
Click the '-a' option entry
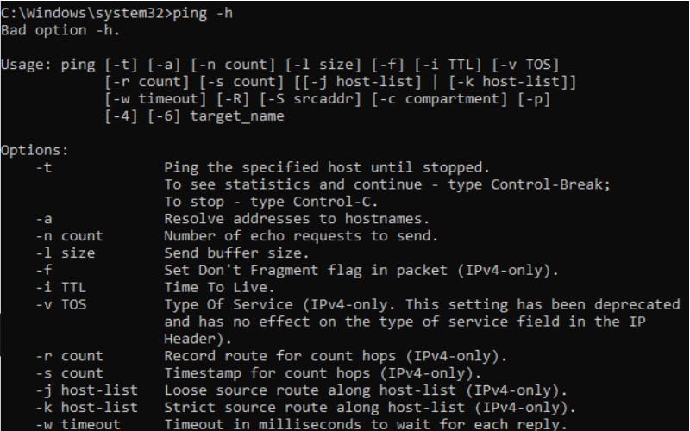(44, 219)
